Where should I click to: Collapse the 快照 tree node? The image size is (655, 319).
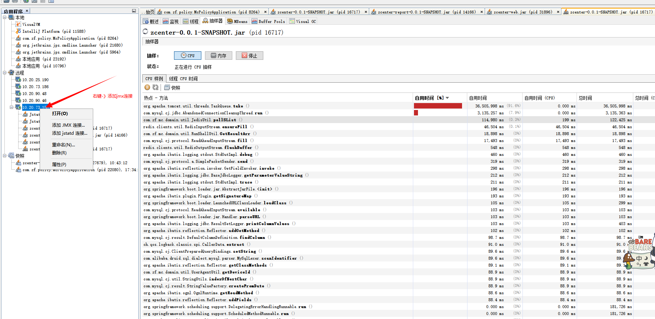5,156
